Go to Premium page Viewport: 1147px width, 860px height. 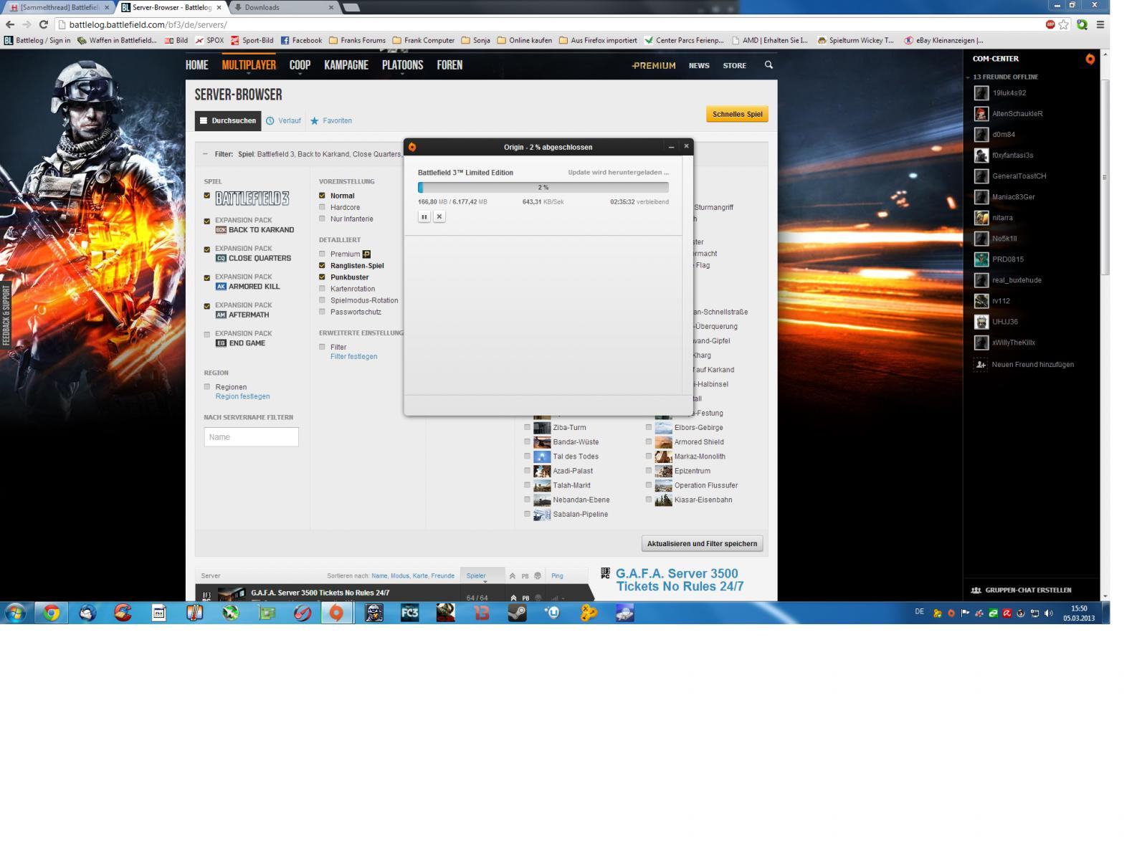point(654,65)
